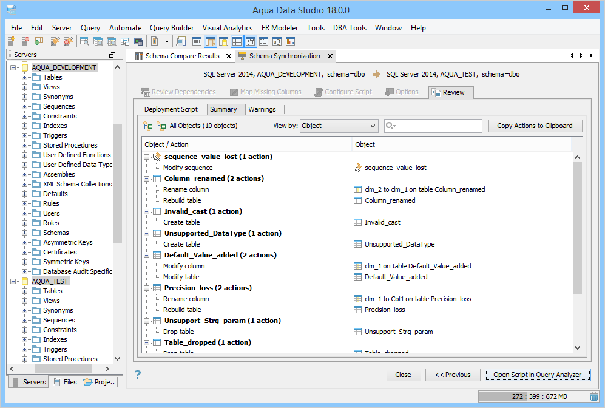Click the script scroll toolbar icon
Image resolution: width=605 pixels, height=408 pixels.
point(181,41)
